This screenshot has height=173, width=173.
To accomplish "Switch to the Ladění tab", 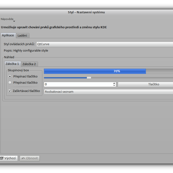I will click(x=22, y=35).
